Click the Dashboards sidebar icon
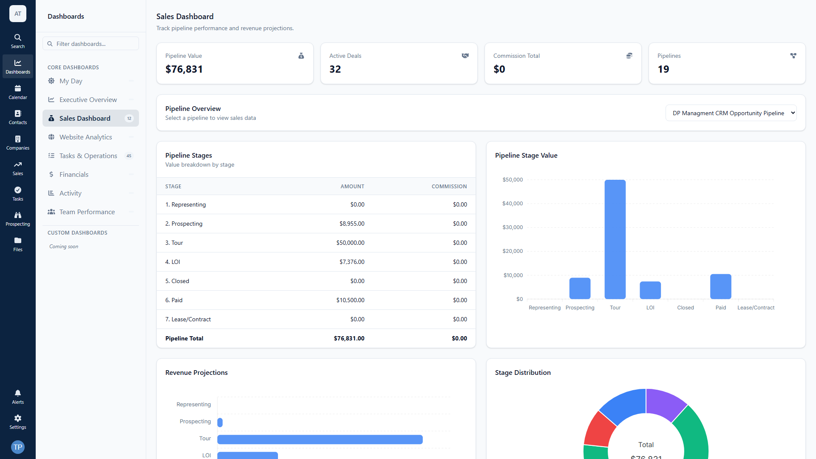This screenshot has width=816, height=459. click(x=18, y=67)
